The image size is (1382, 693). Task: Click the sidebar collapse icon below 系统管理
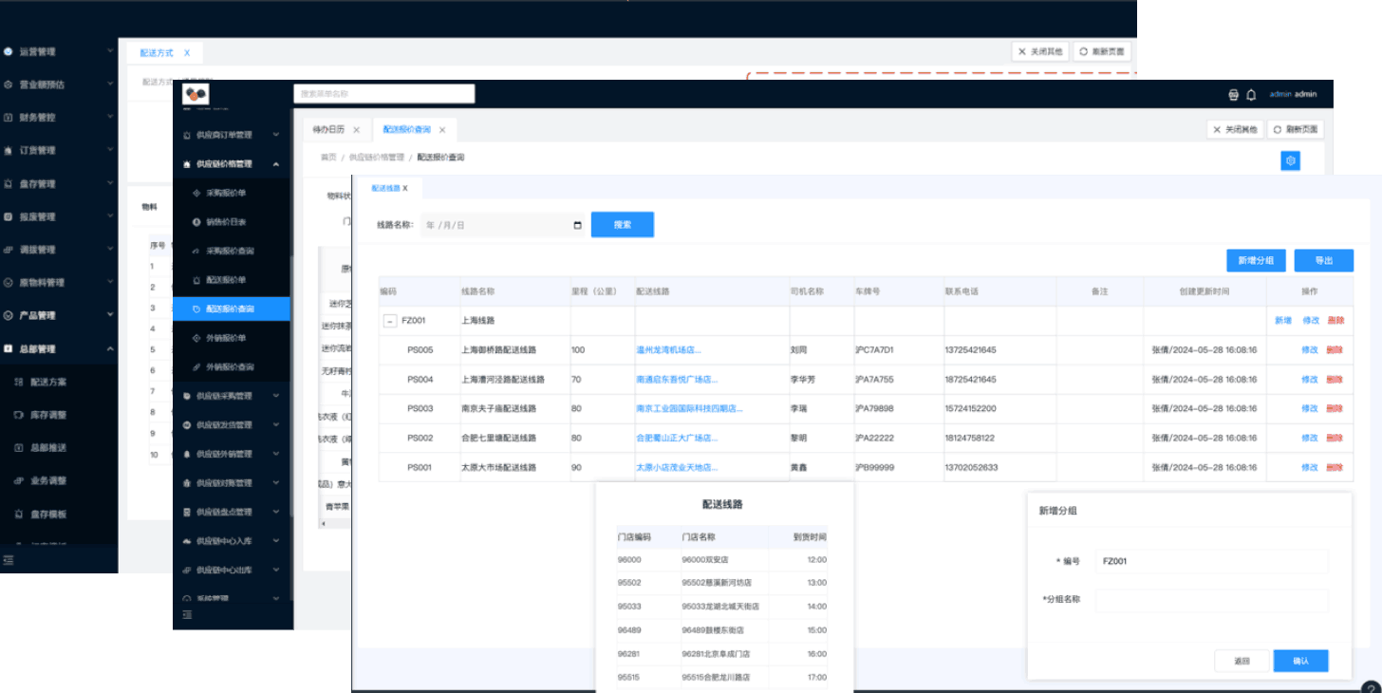[187, 615]
